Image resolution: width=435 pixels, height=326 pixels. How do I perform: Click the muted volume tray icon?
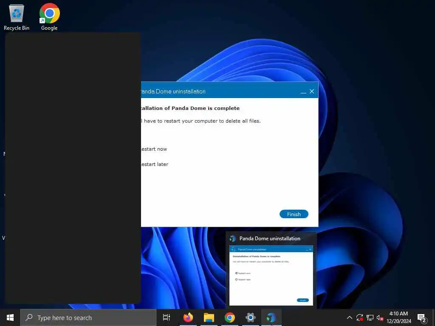pos(380,318)
